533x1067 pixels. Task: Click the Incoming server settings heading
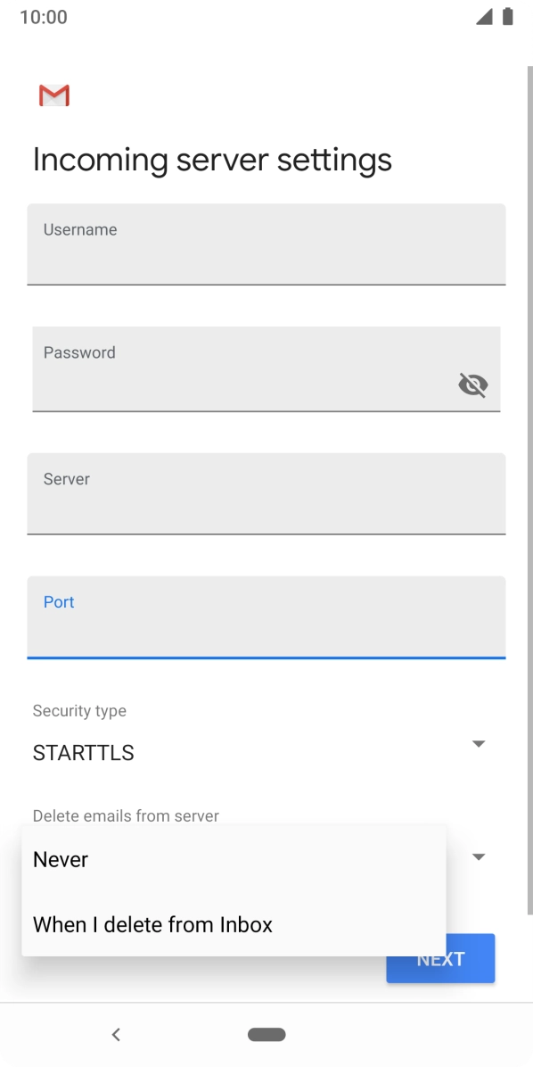[x=212, y=159]
